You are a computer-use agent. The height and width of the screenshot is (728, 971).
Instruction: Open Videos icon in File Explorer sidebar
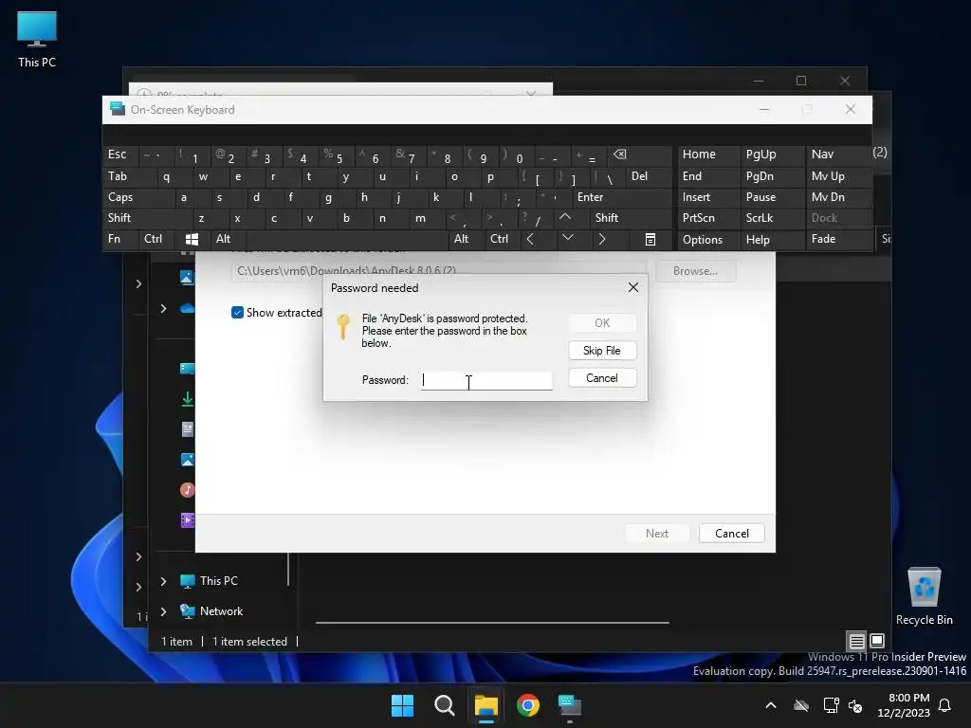pyautogui.click(x=188, y=520)
